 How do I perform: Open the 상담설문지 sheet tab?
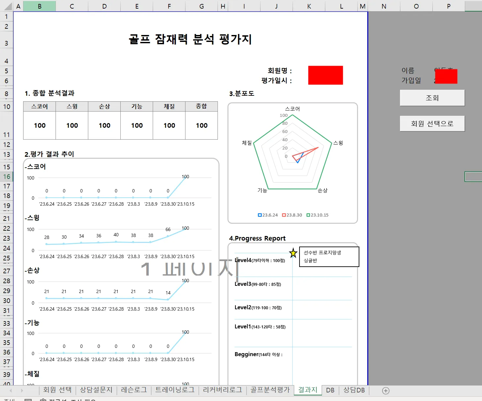tap(96, 390)
